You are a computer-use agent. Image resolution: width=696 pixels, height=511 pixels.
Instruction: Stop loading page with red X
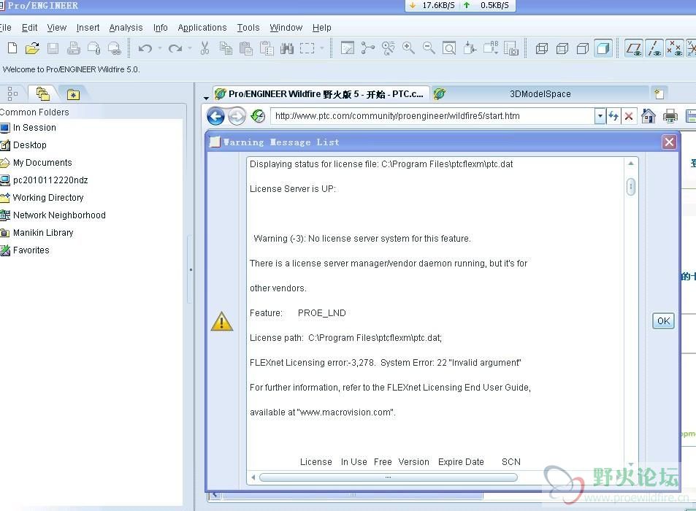point(629,116)
